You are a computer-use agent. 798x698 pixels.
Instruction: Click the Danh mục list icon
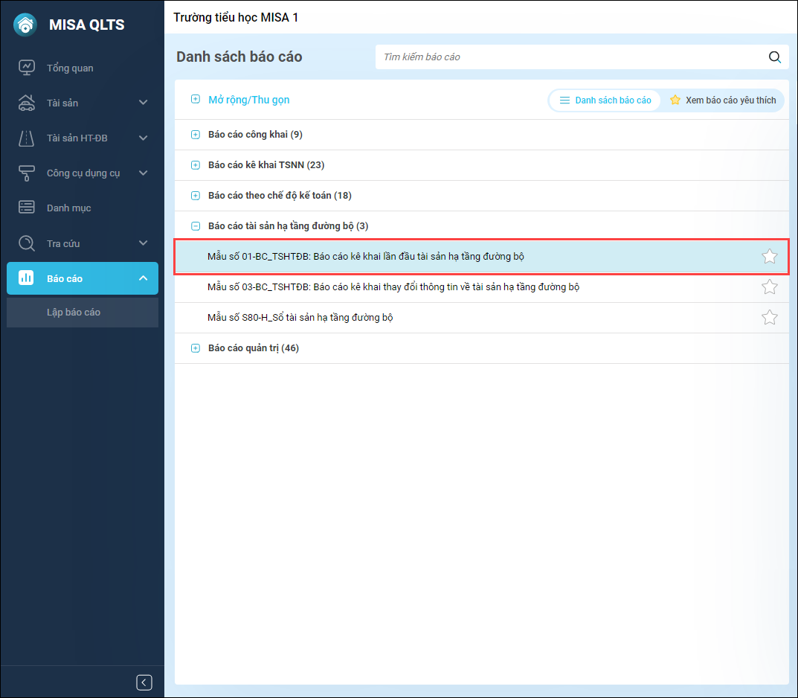pos(27,207)
